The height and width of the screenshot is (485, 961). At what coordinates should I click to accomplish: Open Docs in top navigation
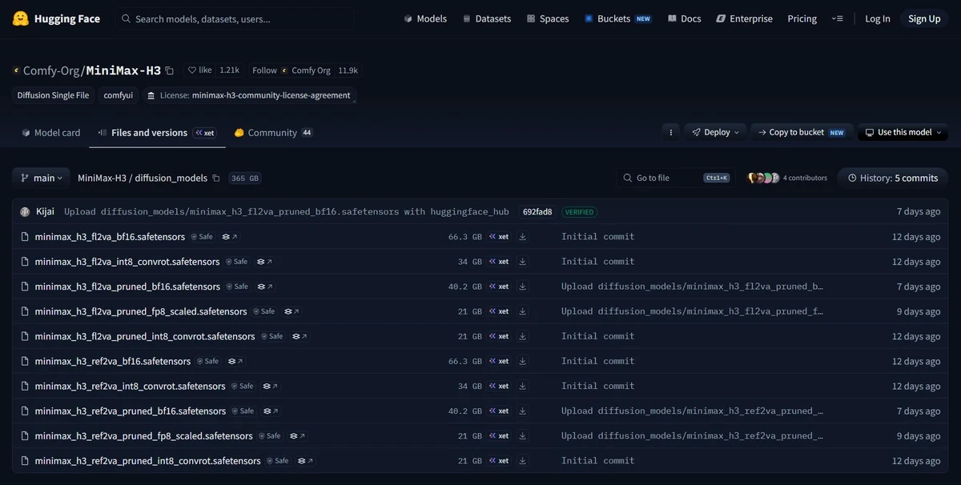pyautogui.click(x=685, y=18)
